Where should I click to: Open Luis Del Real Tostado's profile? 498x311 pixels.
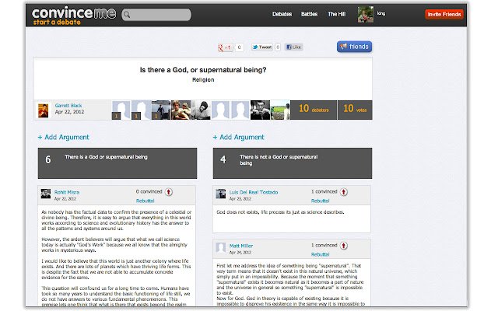[x=254, y=192]
